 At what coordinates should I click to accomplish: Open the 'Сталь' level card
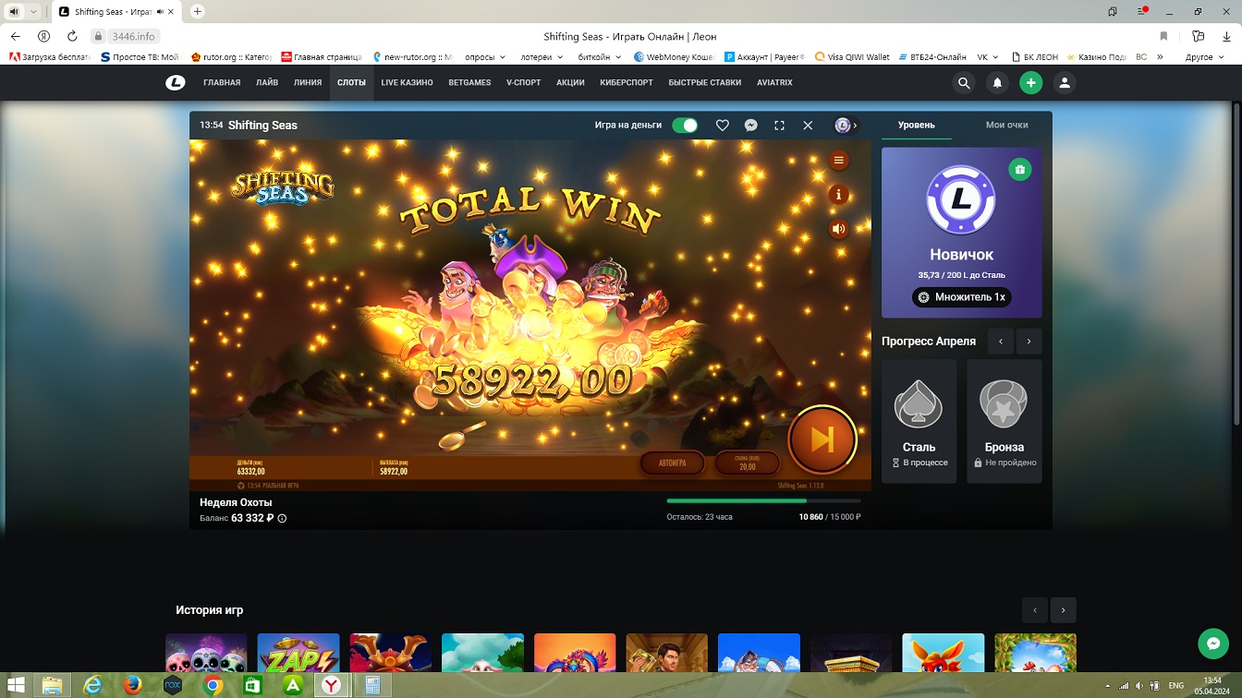[919, 421]
